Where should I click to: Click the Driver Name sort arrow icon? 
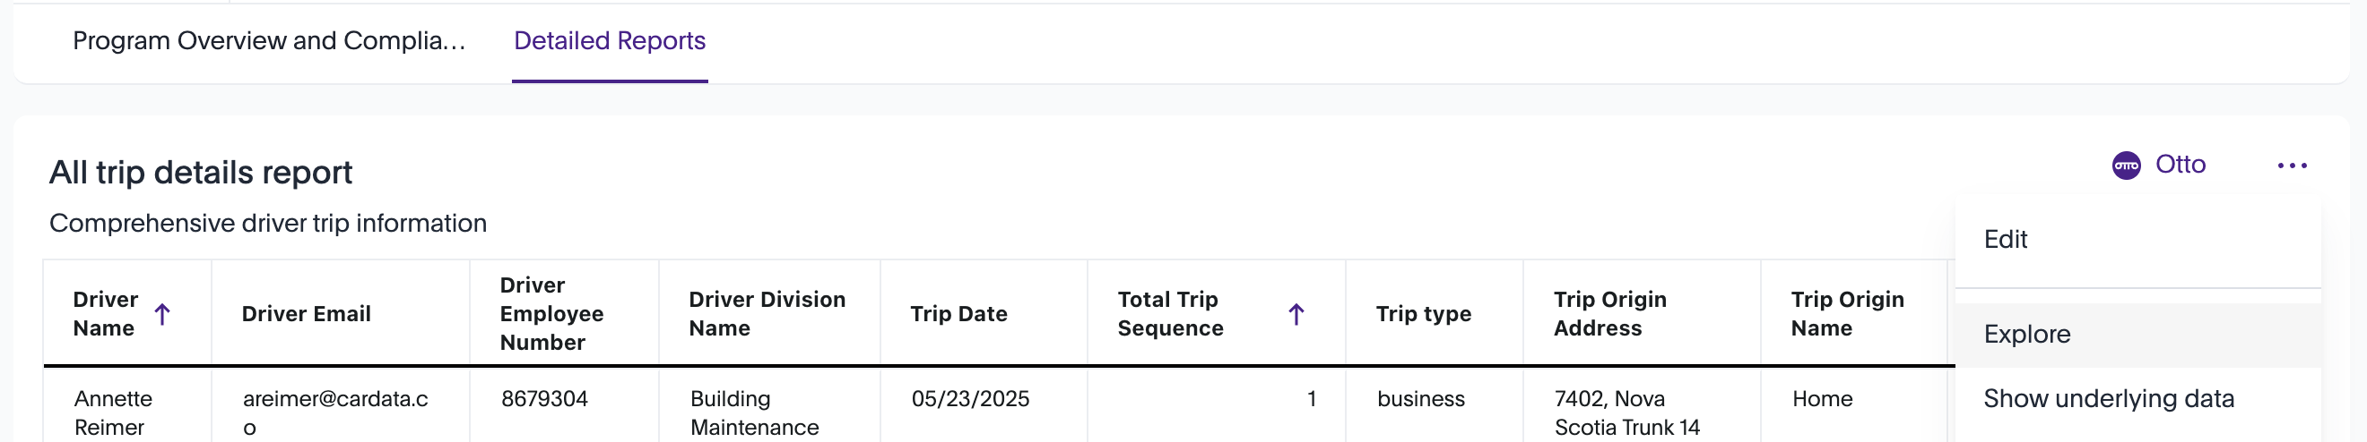tap(162, 315)
